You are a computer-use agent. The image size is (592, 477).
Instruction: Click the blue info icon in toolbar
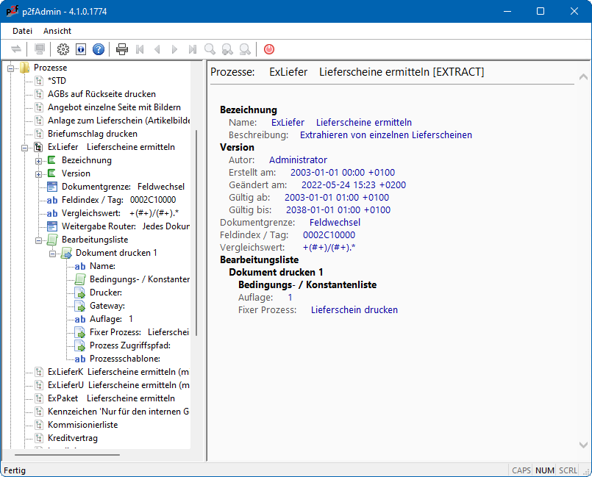[x=81, y=49]
